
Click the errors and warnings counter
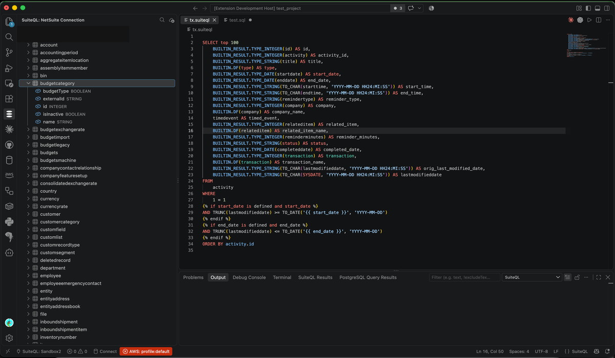(x=77, y=351)
